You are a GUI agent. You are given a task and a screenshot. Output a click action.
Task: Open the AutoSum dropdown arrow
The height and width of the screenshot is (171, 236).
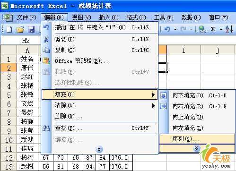click(221, 29)
